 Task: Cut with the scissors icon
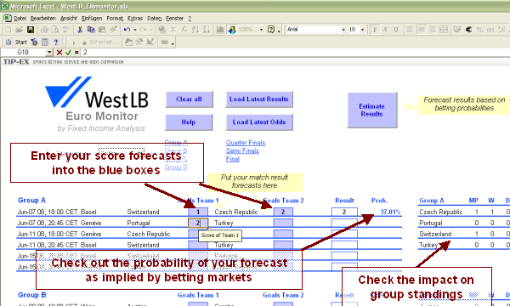[x=80, y=30]
